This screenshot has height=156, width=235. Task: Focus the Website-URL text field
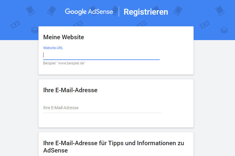click(101, 55)
